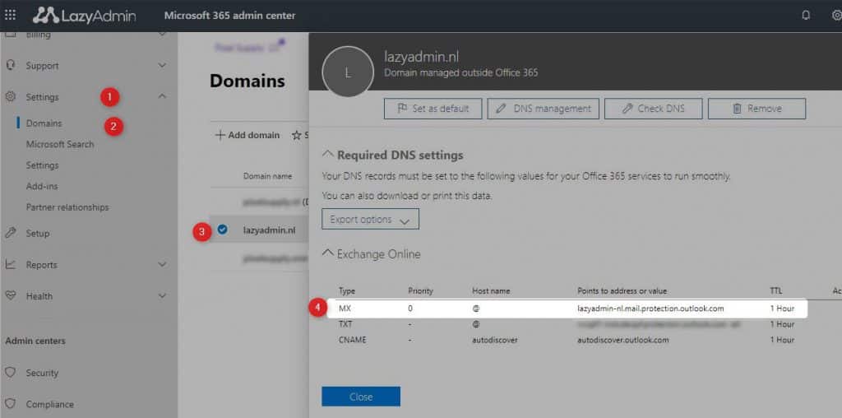The width and height of the screenshot is (842, 418).
Task: Click Add domain
Action: 247,136
